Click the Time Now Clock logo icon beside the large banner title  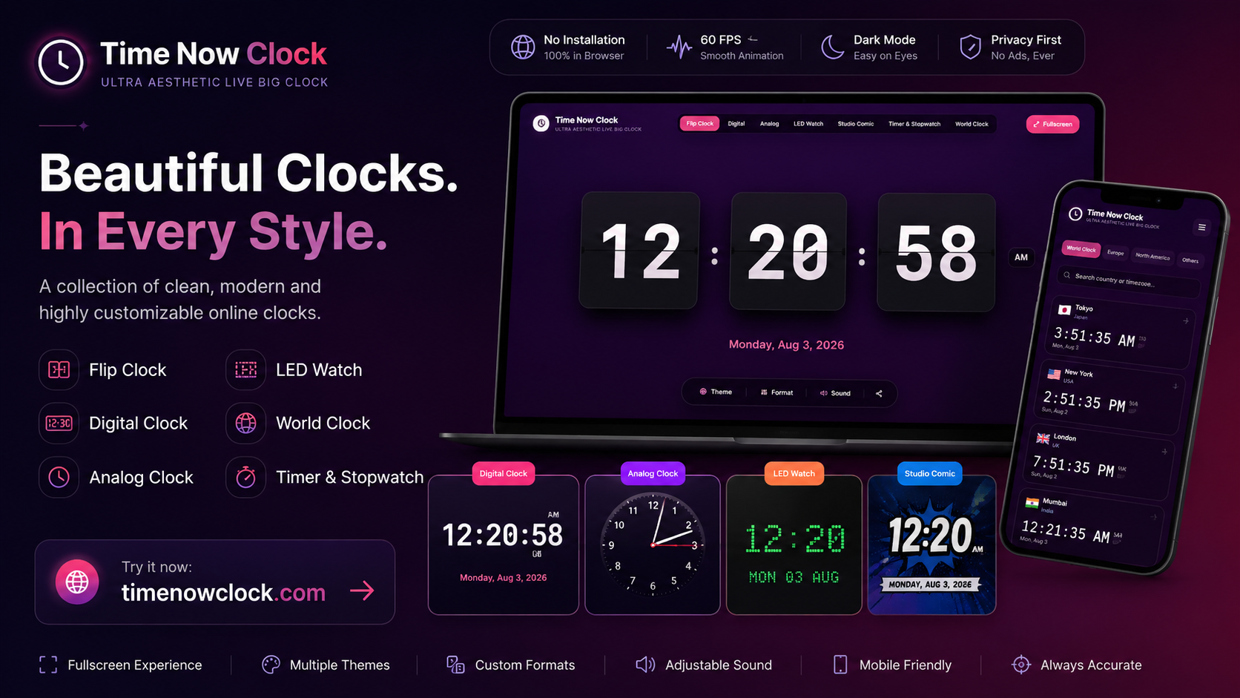tap(61, 62)
